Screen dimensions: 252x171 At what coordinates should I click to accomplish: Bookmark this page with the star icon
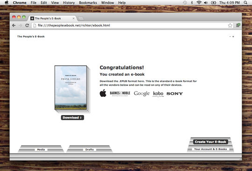(230, 25)
